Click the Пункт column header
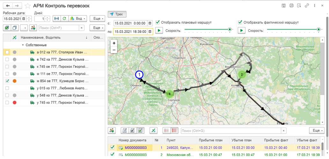Image resolution: width=329 pixels, height=159 pixels. [171, 140]
